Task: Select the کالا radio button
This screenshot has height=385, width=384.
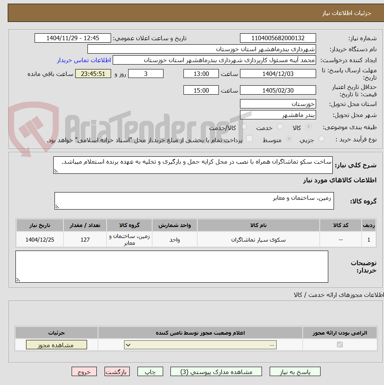Action: pos(308,127)
